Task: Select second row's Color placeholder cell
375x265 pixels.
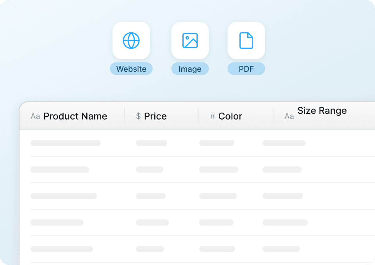Action: pos(219,170)
